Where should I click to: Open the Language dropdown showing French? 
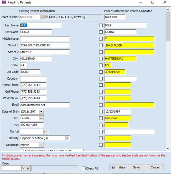pos(41,145)
